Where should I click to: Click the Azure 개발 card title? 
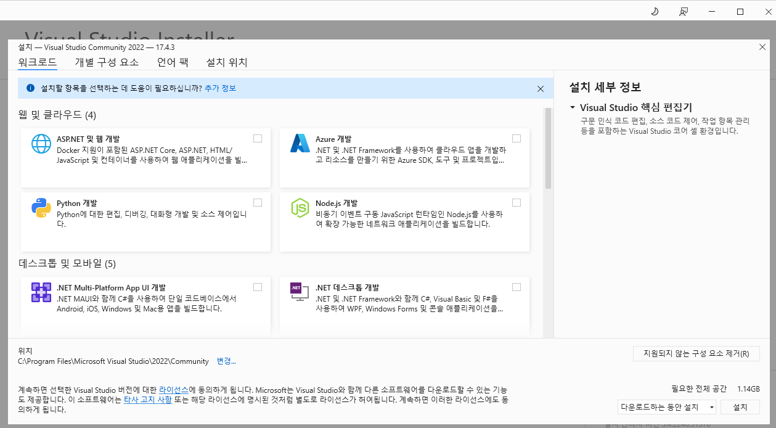tap(333, 139)
